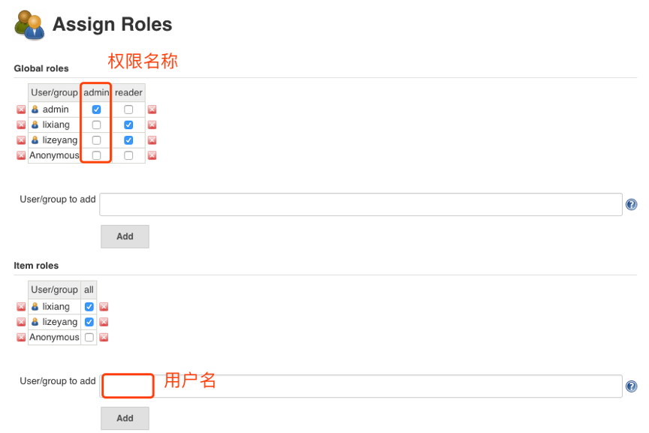The height and width of the screenshot is (433, 649).
Task: Uncheck admin role for admin user
Action: (96, 110)
